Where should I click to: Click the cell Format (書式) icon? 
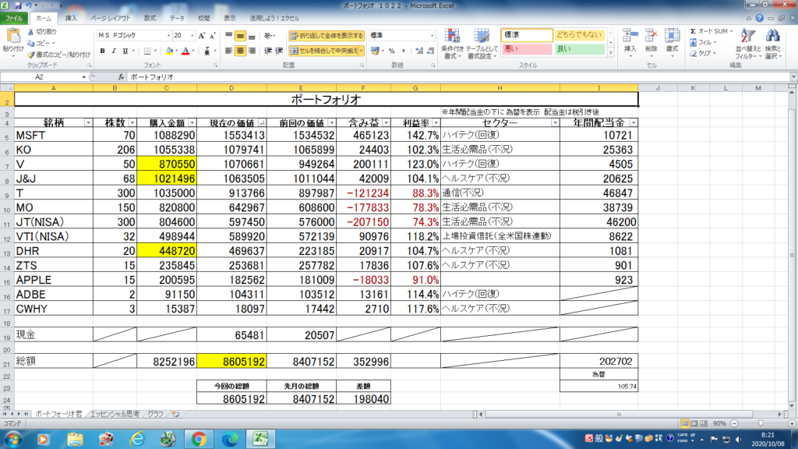[673, 36]
